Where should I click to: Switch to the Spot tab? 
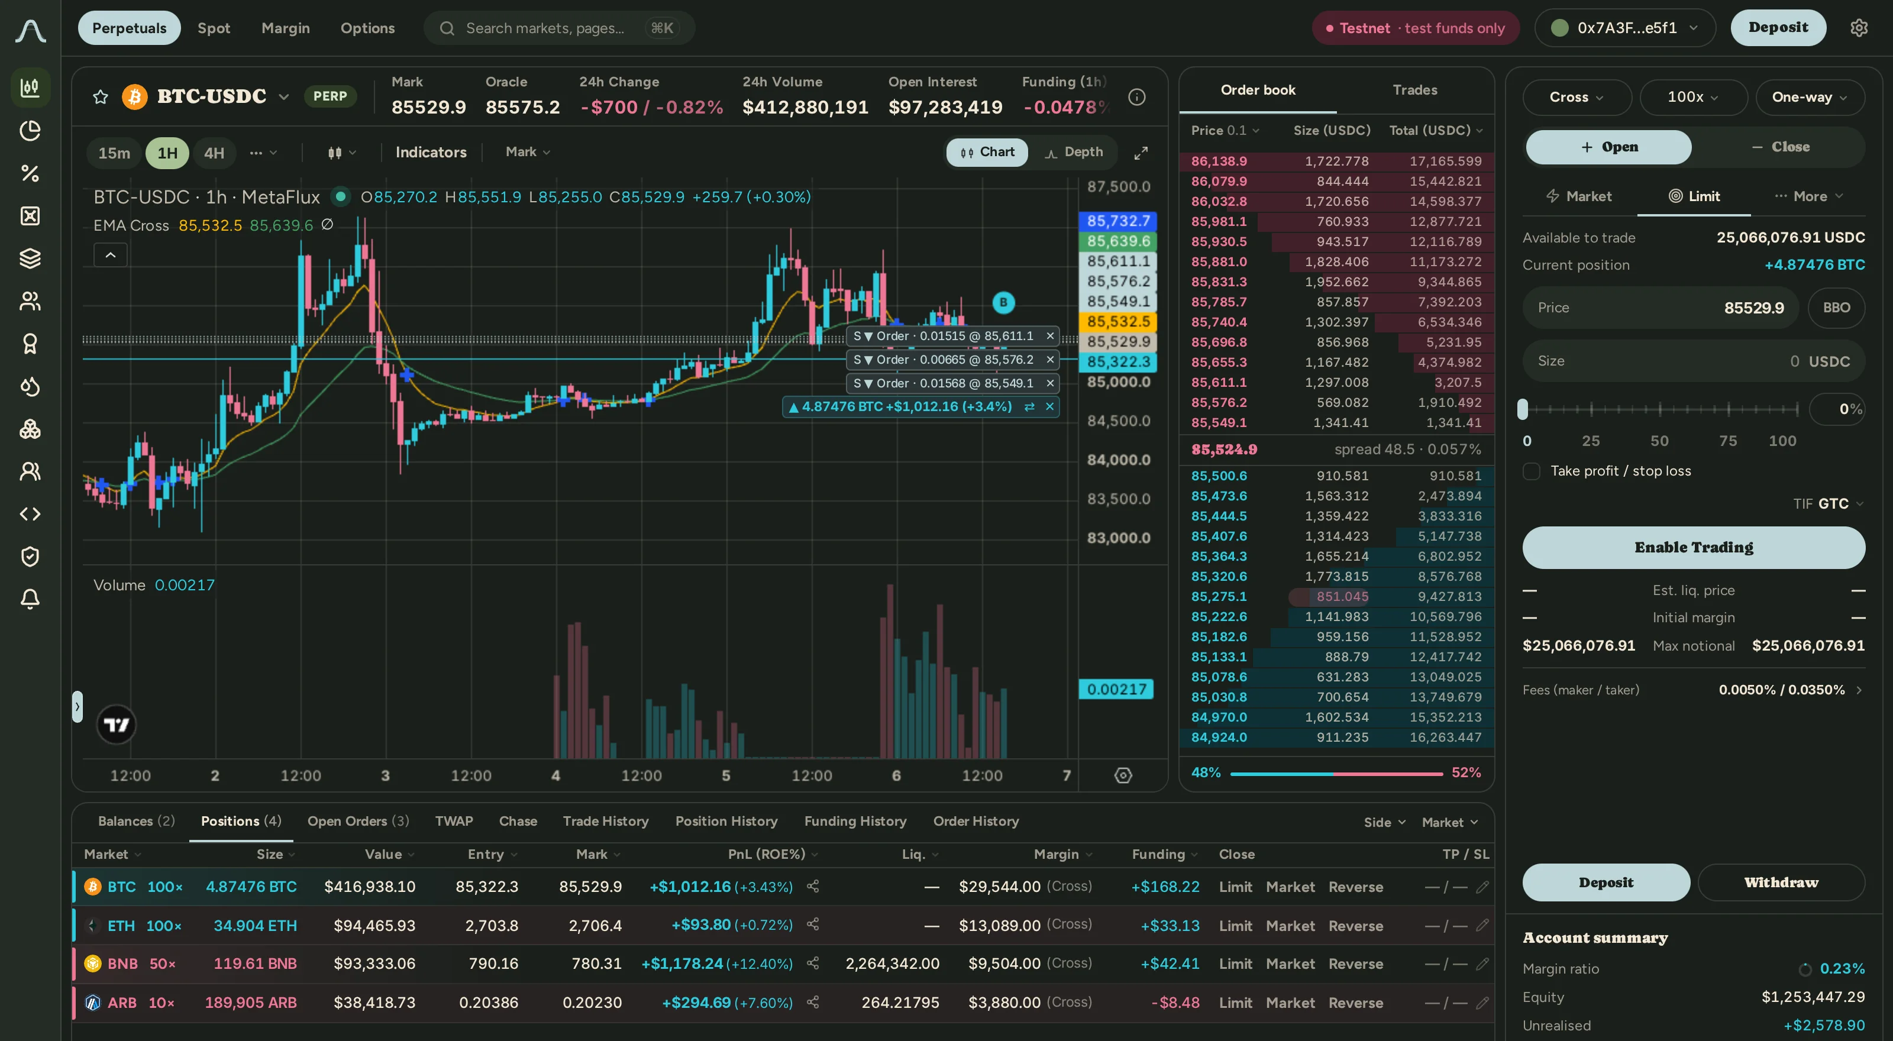[x=214, y=28]
